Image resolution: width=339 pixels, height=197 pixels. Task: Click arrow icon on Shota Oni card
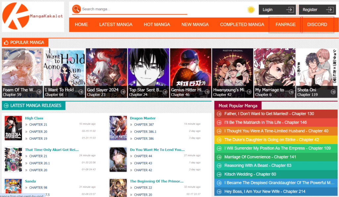(x=333, y=92)
